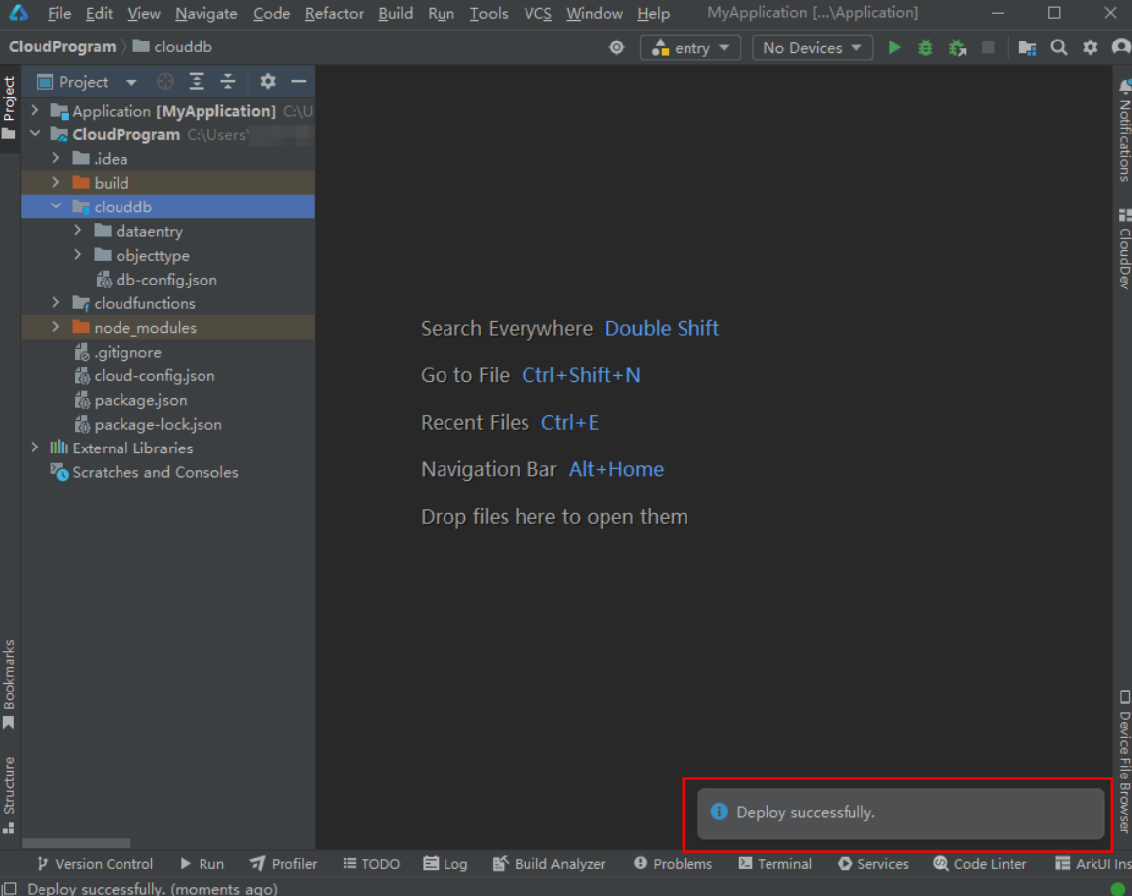Click the Attach debugger to process icon
This screenshot has width=1132, height=896.
point(957,47)
